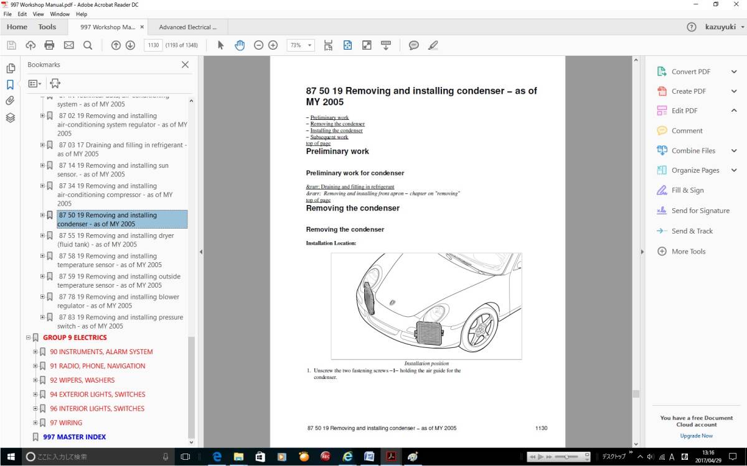Go to next page arrow

tap(130, 45)
